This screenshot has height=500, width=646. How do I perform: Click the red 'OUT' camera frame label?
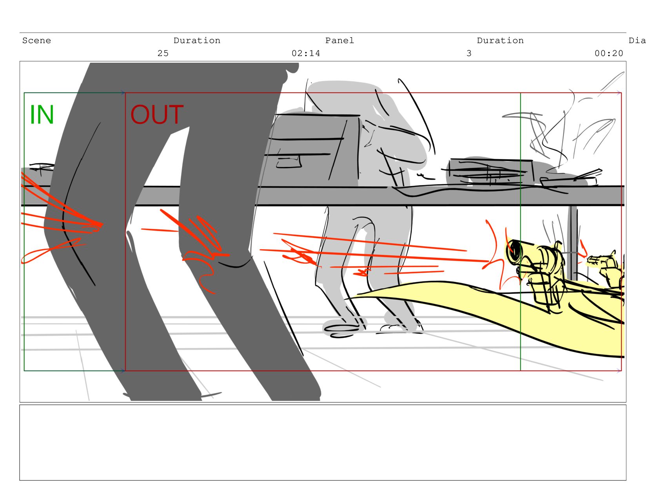(x=157, y=115)
